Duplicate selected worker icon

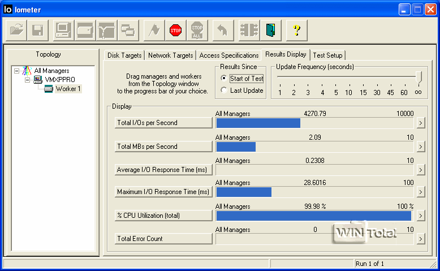coord(128,30)
